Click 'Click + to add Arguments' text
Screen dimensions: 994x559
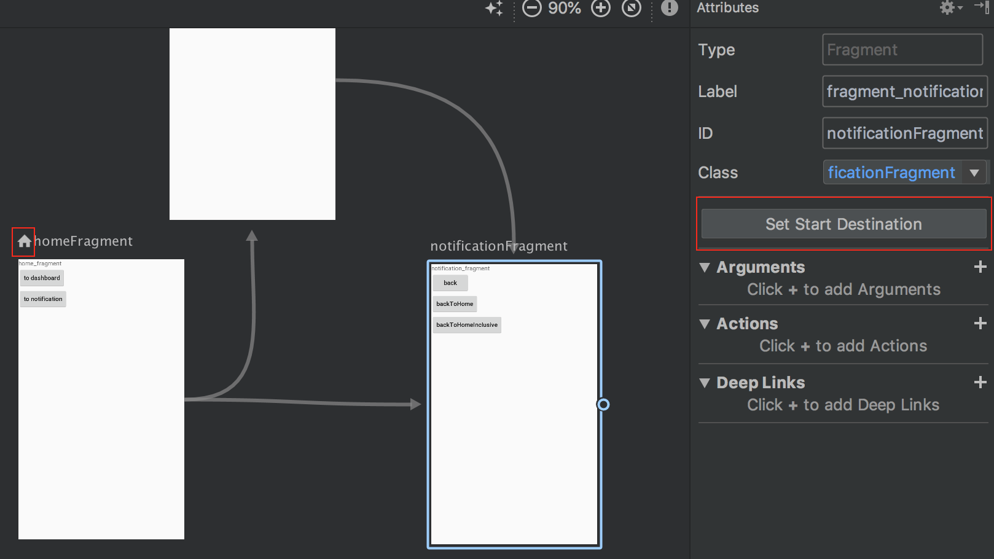point(843,289)
